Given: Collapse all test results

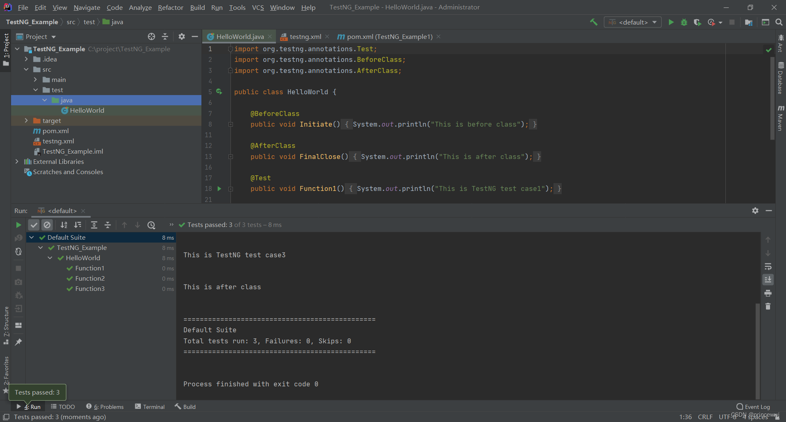Looking at the screenshot, I should [x=108, y=225].
